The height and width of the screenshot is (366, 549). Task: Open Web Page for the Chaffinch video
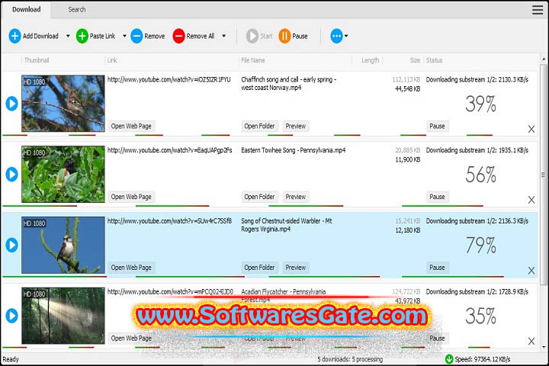pos(131,126)
